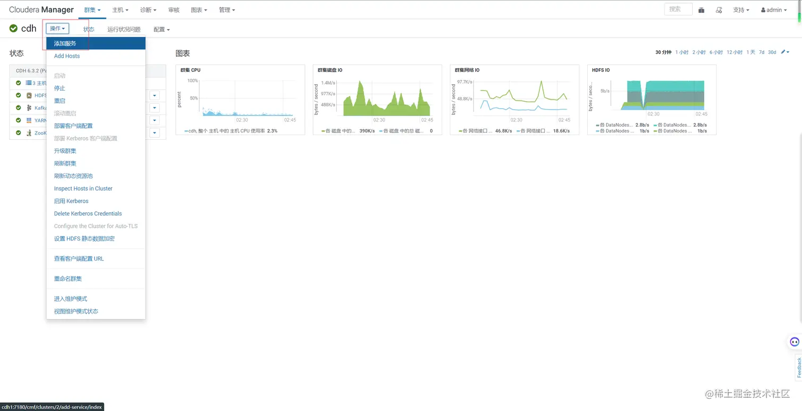
Task: Open the 群集 CPU chart title
Action: pos(190,70)
